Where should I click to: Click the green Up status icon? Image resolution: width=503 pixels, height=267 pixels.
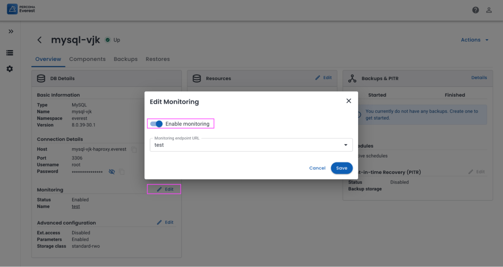[x=108, y=40]
